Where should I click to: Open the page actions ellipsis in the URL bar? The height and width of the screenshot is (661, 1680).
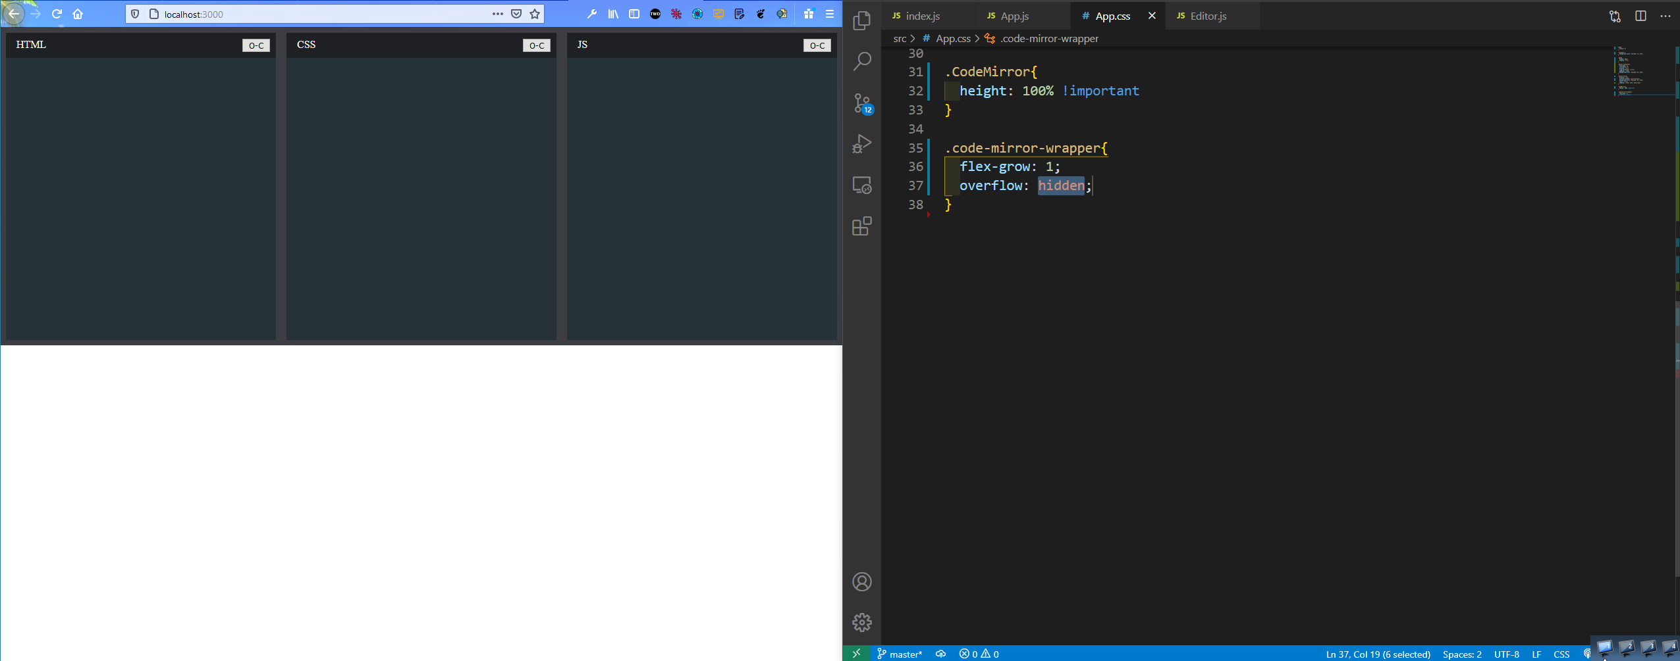pyautogui.click(x=497, y=14)
